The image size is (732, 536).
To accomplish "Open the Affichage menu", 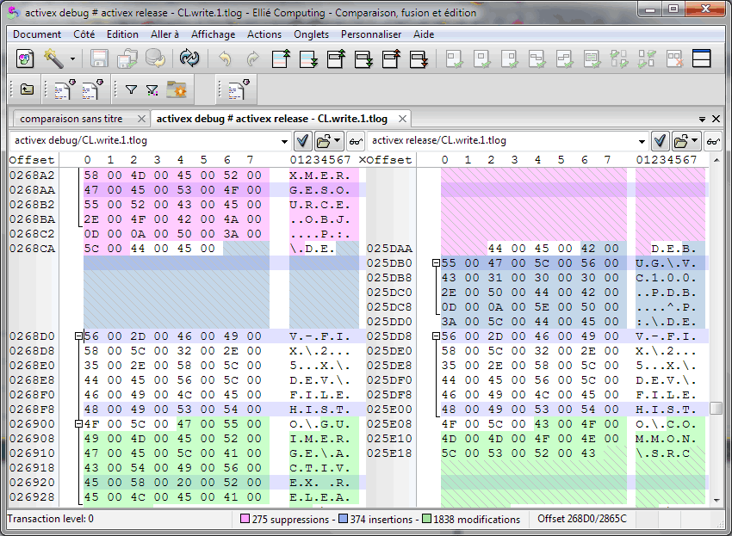I will click(213, 34).
